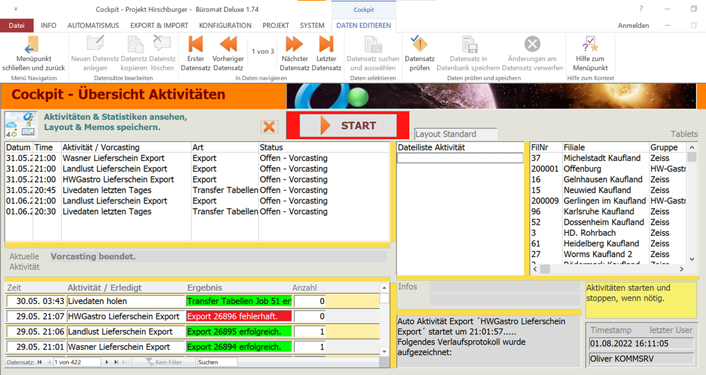Go to next record in bottom navigator
This screenshot has height=375, width=706.
[108, 362]
